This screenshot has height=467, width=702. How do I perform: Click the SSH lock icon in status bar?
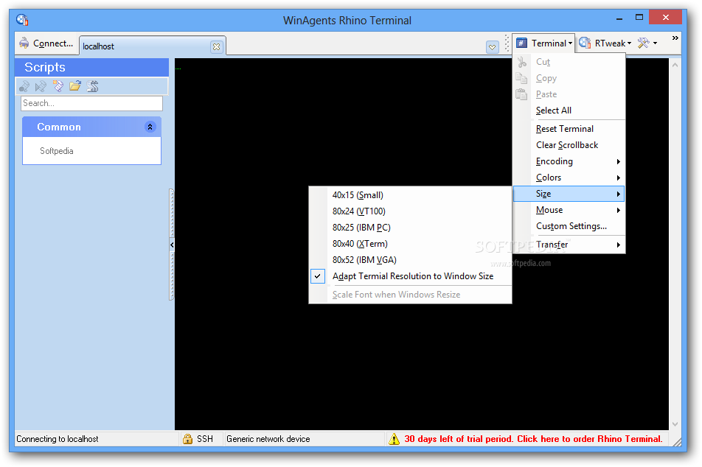coord(187,439)
